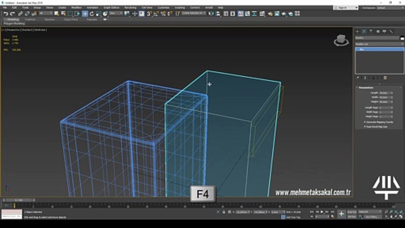
Task: Toggle Percent Snap
Action: (163, 14)
